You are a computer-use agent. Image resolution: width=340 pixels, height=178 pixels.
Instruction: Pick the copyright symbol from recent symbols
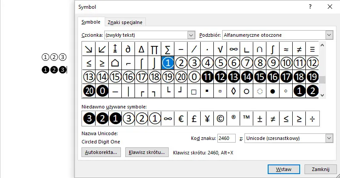coord(220,118)
